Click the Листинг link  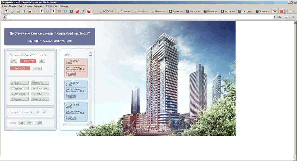(x=14, y=112)
